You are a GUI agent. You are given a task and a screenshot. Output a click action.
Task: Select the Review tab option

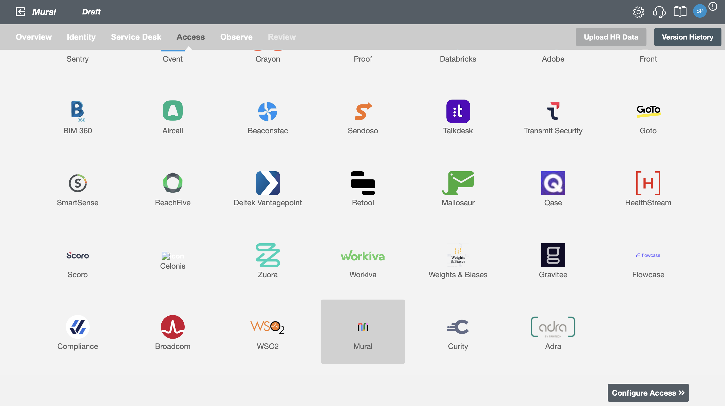tap(282, 37)
